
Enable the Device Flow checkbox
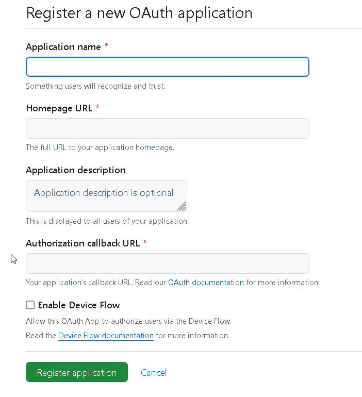tap(30, 305)
